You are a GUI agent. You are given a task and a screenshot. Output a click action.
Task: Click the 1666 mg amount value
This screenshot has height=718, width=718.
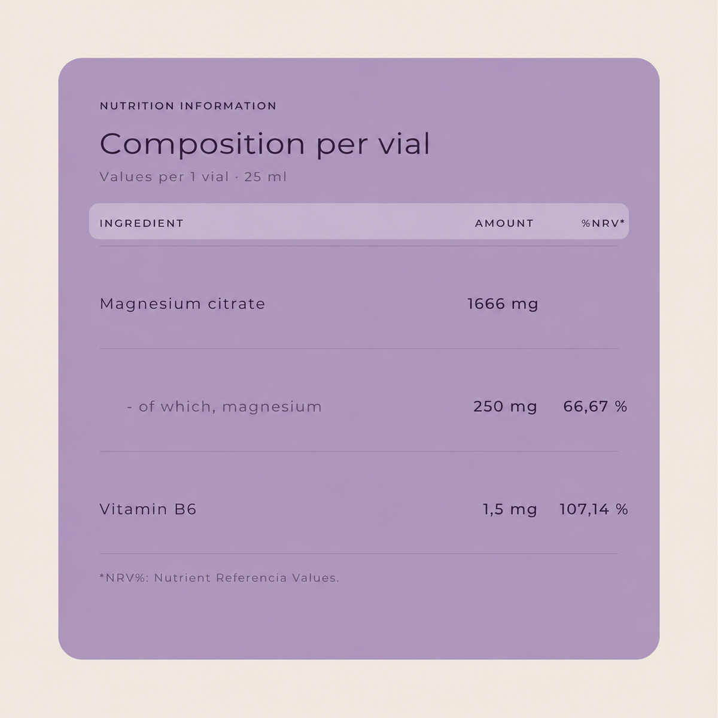[503, 304]
